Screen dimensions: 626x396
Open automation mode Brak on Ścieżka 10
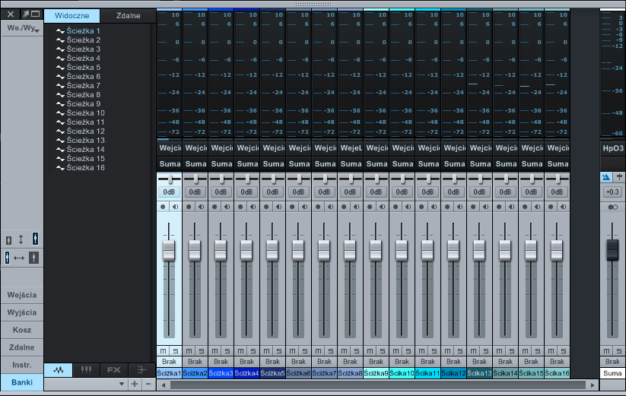(x=402, y=362)
